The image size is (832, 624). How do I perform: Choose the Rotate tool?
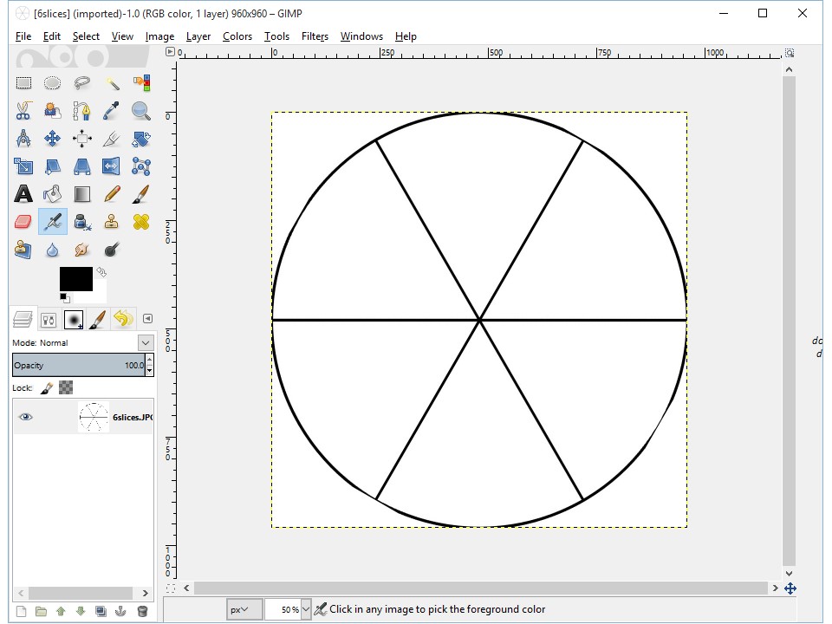pyautogui.click(x=141, y=139)
